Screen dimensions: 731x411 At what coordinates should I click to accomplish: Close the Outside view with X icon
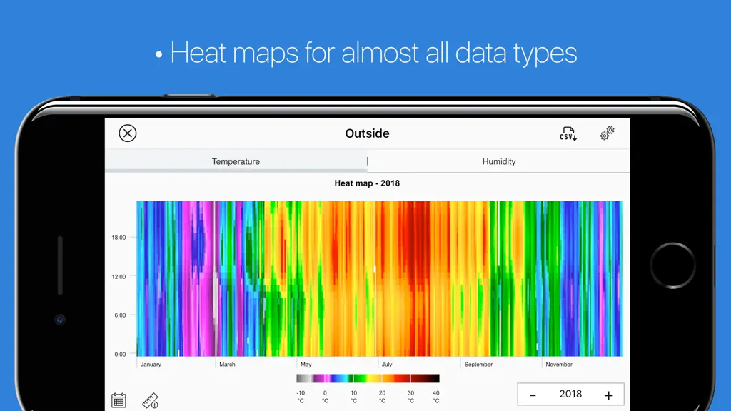pos(127,133)
